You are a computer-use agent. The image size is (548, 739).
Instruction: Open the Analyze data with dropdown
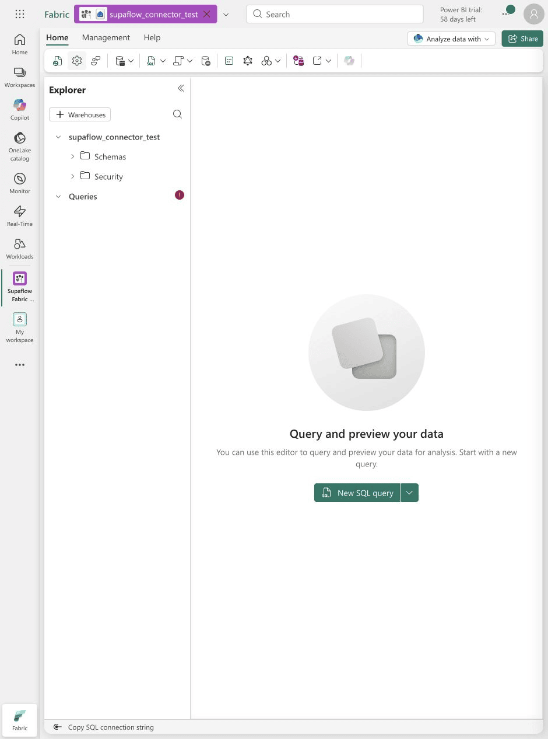(451, 39)
